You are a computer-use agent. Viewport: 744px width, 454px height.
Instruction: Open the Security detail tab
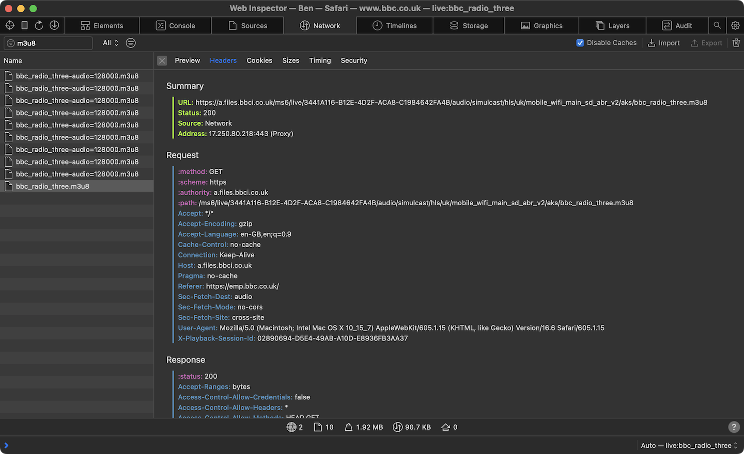(x=354, y=60)
